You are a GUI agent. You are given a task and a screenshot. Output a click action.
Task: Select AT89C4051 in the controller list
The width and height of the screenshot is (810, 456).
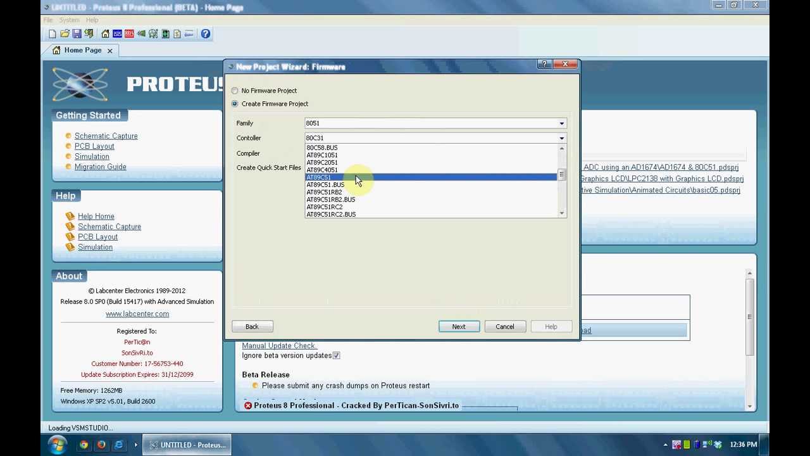tap(431, 170)
